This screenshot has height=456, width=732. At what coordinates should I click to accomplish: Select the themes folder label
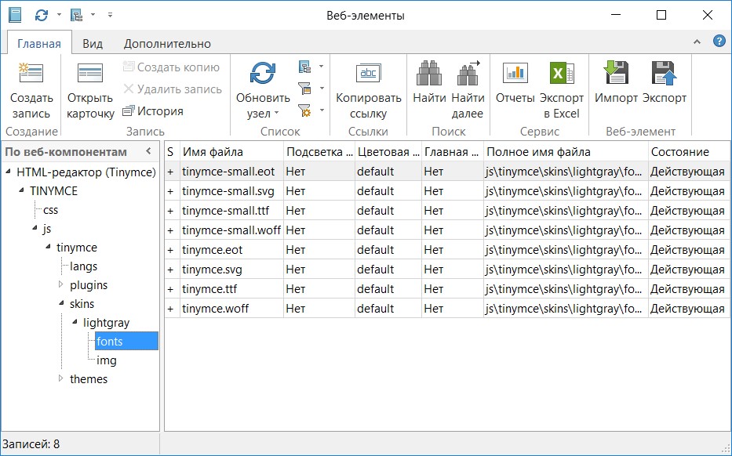pos(89,379)
